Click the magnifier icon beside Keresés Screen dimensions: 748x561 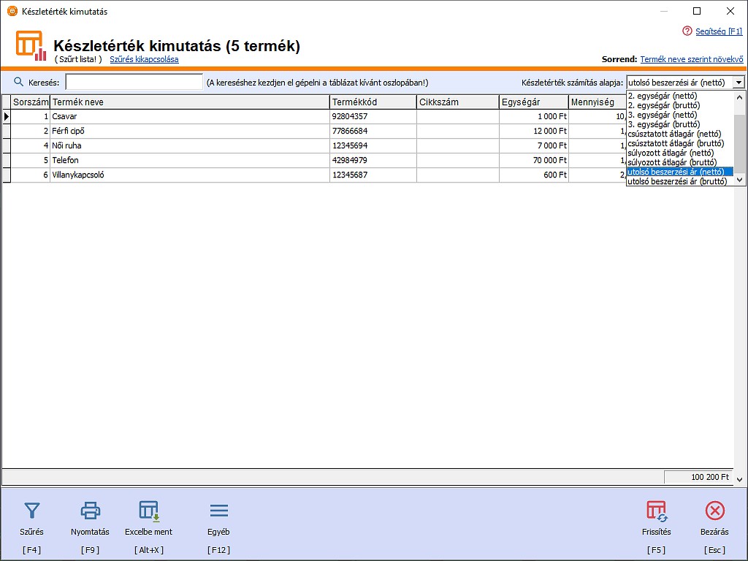[19, 82]
